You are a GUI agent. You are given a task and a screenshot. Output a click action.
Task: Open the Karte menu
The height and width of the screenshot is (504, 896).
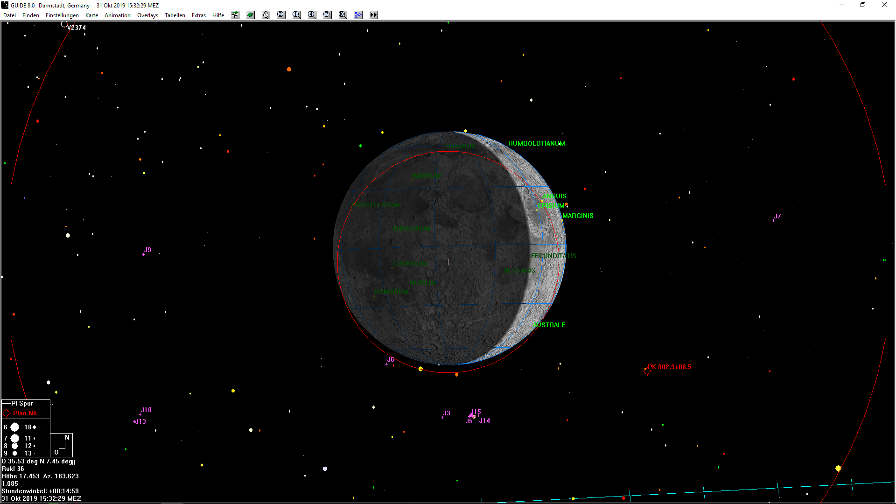coord(91,15)
